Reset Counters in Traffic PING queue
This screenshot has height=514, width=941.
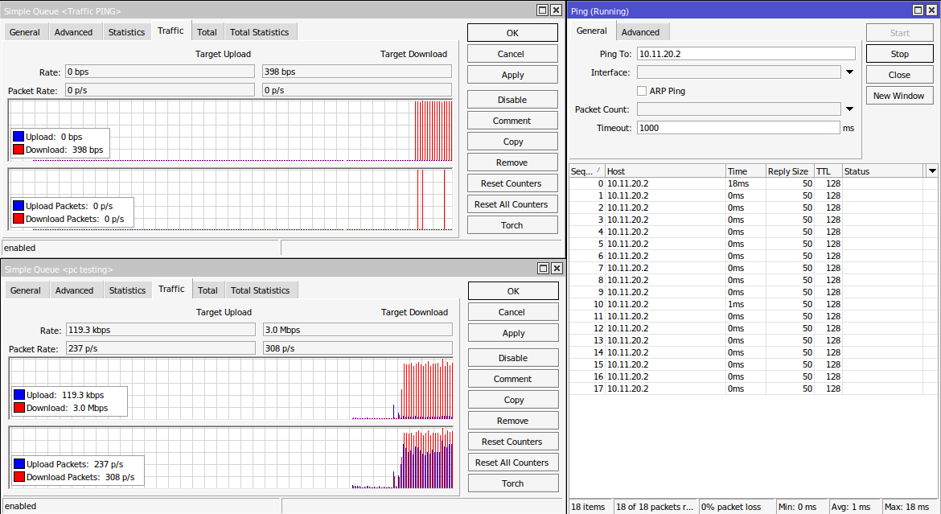click(x=512, y=183)
